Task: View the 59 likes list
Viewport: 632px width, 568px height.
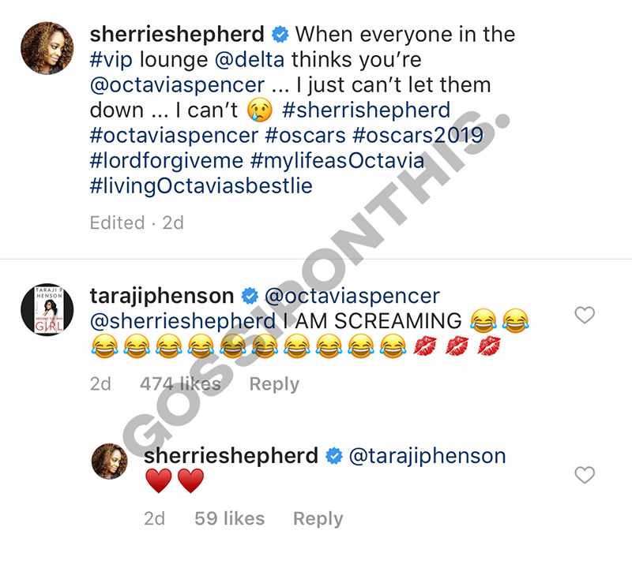Action: [229, 518]
